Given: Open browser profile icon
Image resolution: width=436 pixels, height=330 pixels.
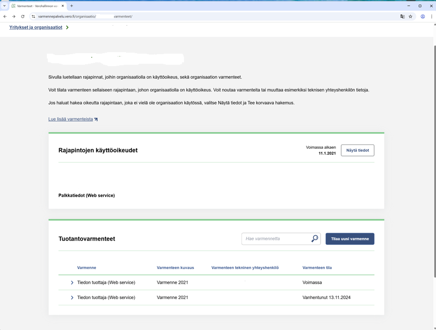Looking at the screenshot, I should [x=422, y=16].
